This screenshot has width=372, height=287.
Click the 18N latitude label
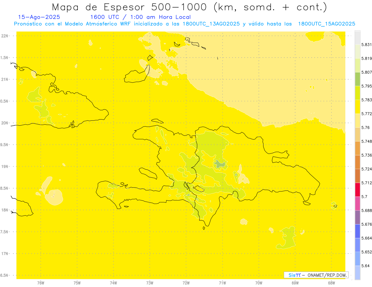4,210
